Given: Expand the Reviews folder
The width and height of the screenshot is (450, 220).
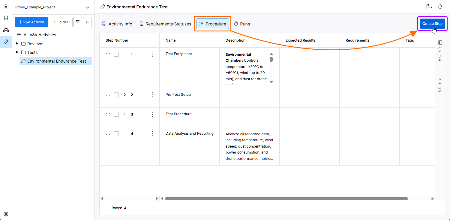Looking at the screenshot, I should point(17,44).
